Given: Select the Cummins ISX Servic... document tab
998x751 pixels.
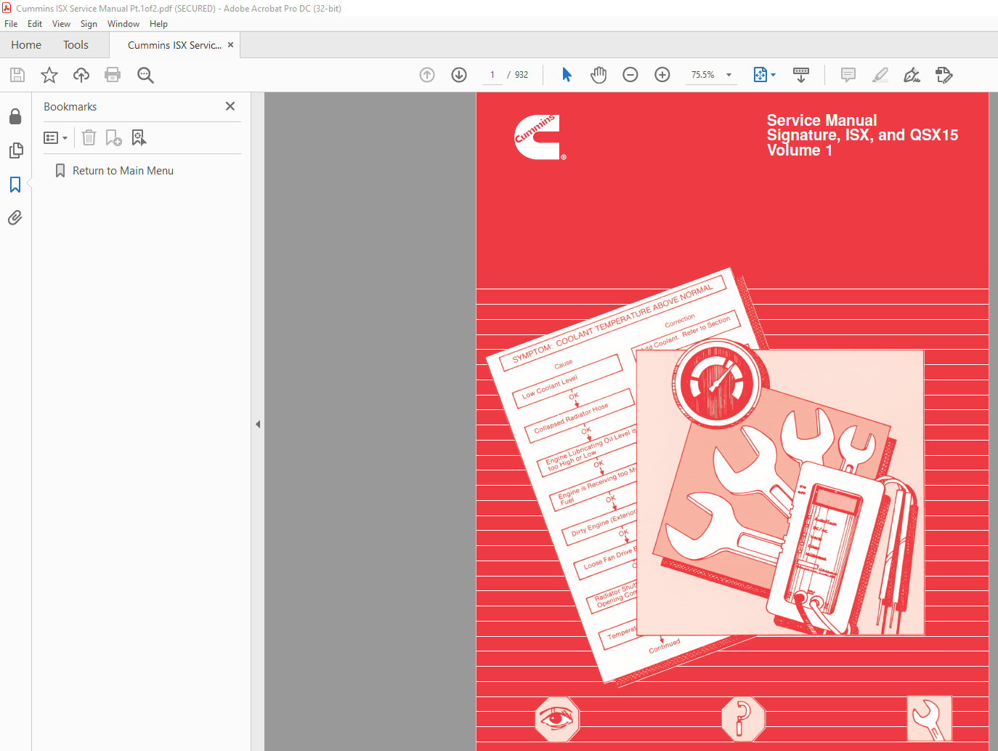Looking at the screenshot, I should [x=174, y=45].
